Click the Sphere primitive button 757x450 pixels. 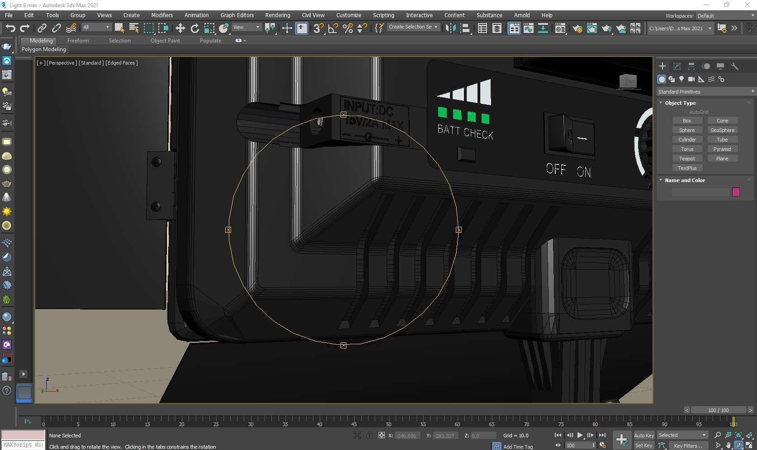coord(687,130)
